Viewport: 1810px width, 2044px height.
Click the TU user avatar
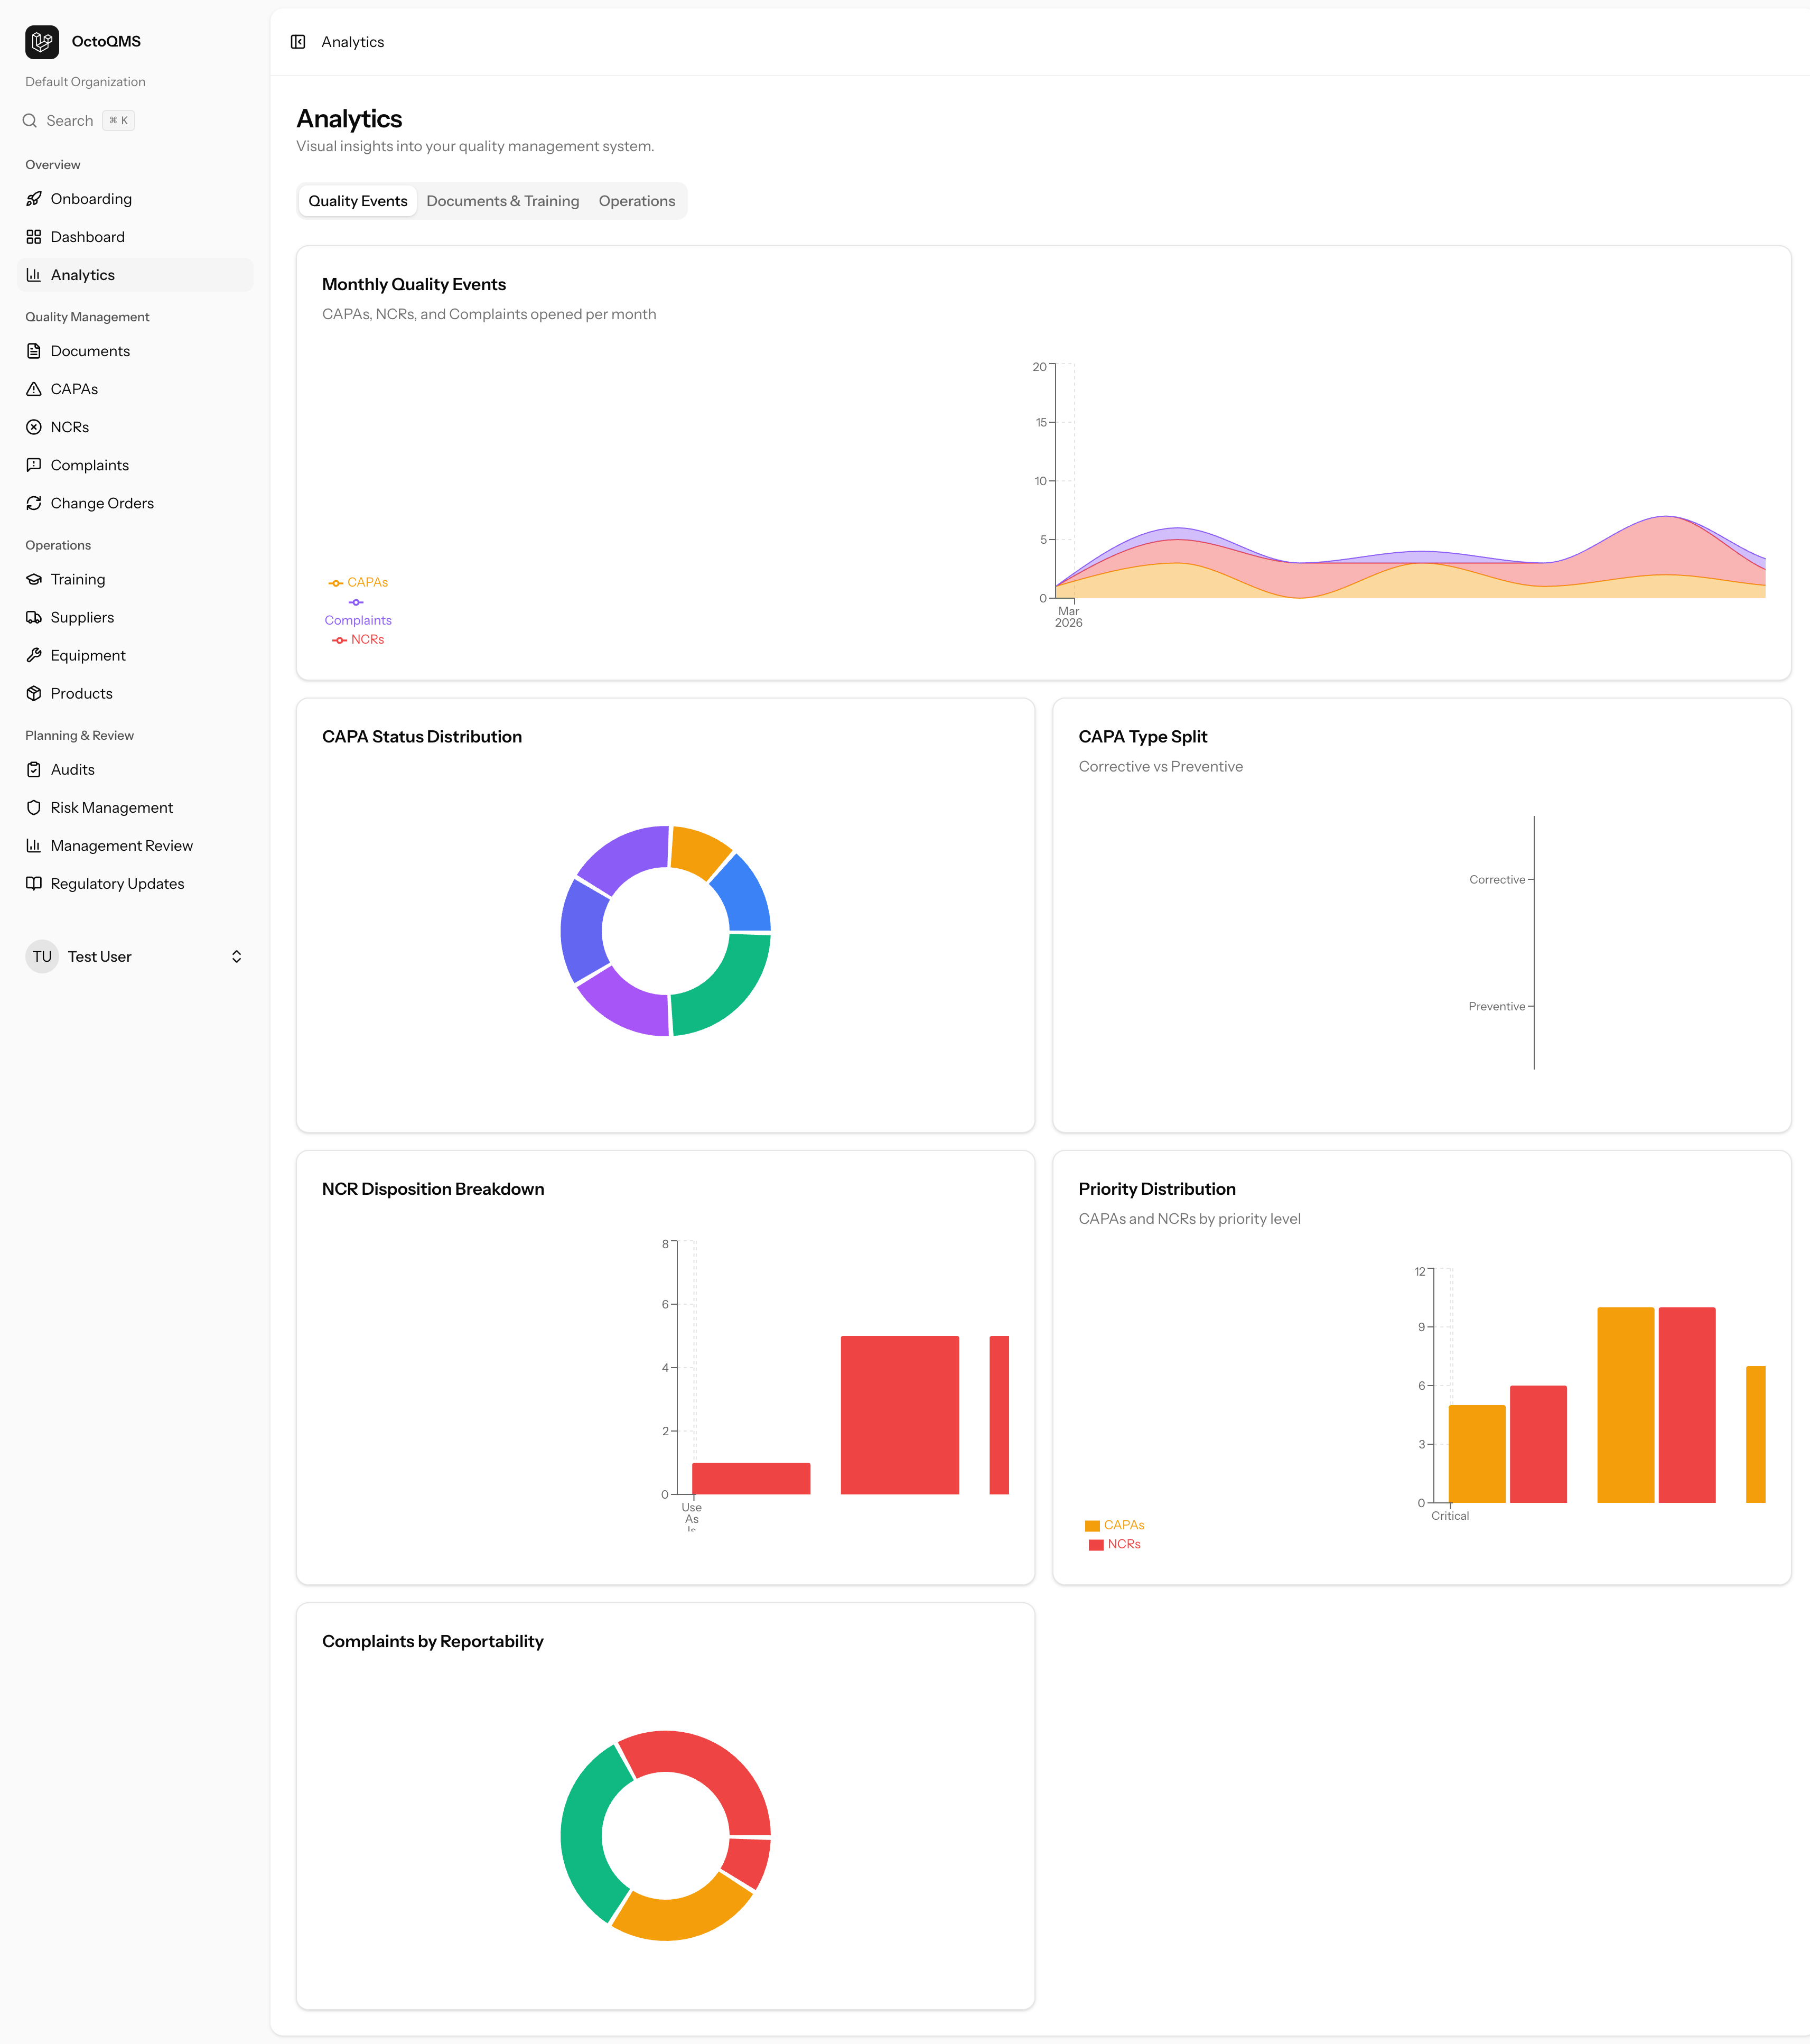[x=42, y=957]
